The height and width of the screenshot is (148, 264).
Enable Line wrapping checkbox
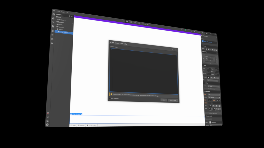pos(110,98)
